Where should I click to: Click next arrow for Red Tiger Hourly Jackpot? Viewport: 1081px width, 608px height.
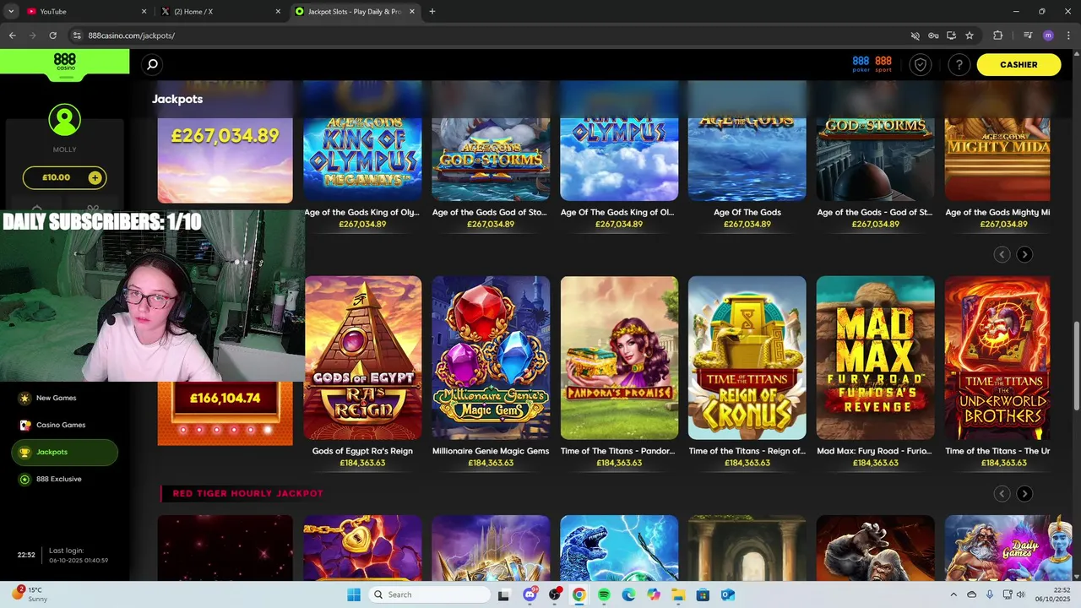1024,493
